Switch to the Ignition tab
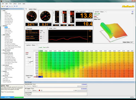136x100 pixels. 31,9
